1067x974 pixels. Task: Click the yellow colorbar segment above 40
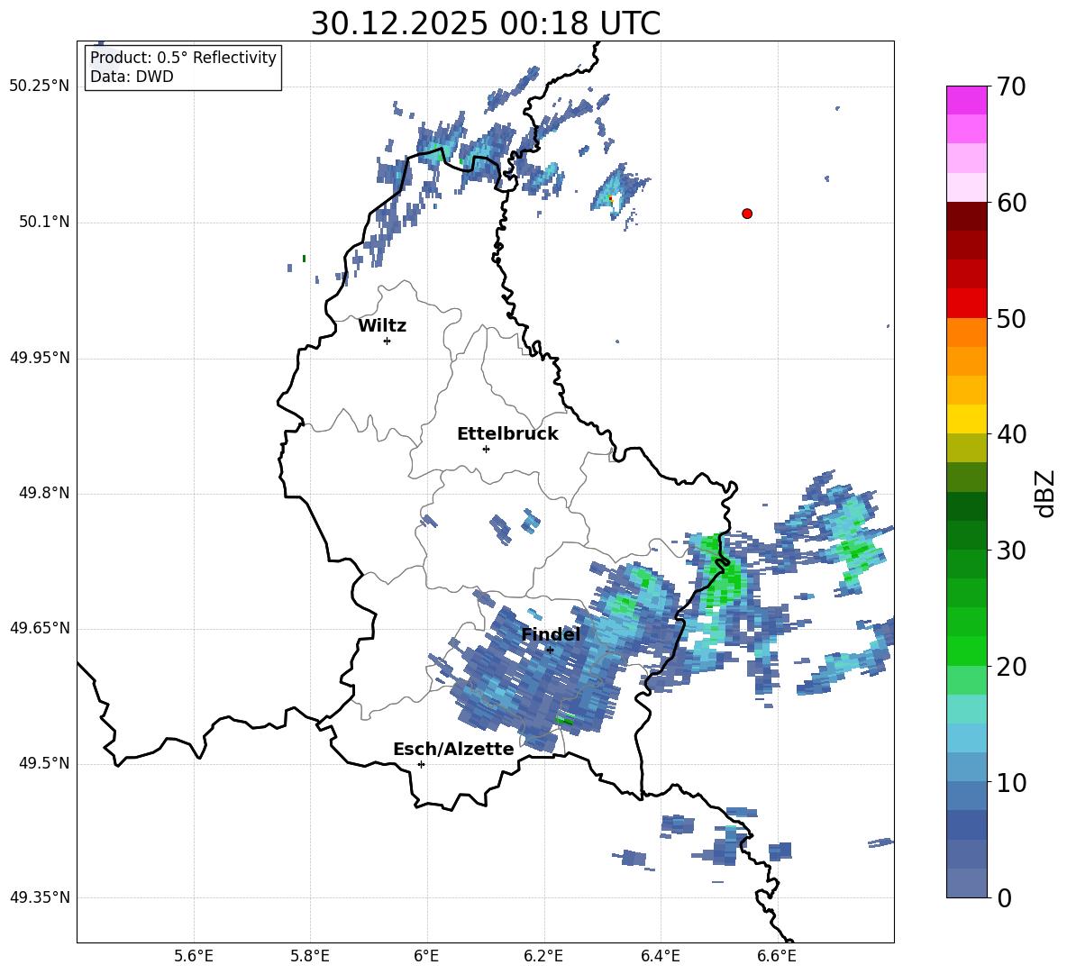click(967, 419)
